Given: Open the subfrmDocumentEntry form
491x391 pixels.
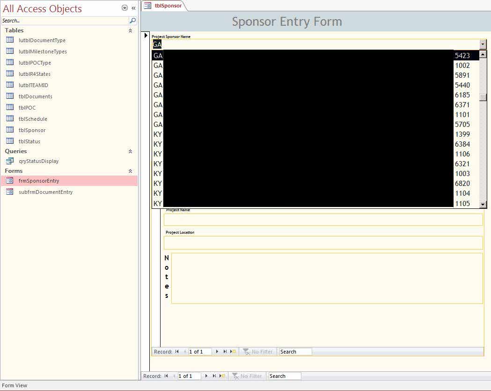Looking at the screenshot, I should [x=45, y=192].
